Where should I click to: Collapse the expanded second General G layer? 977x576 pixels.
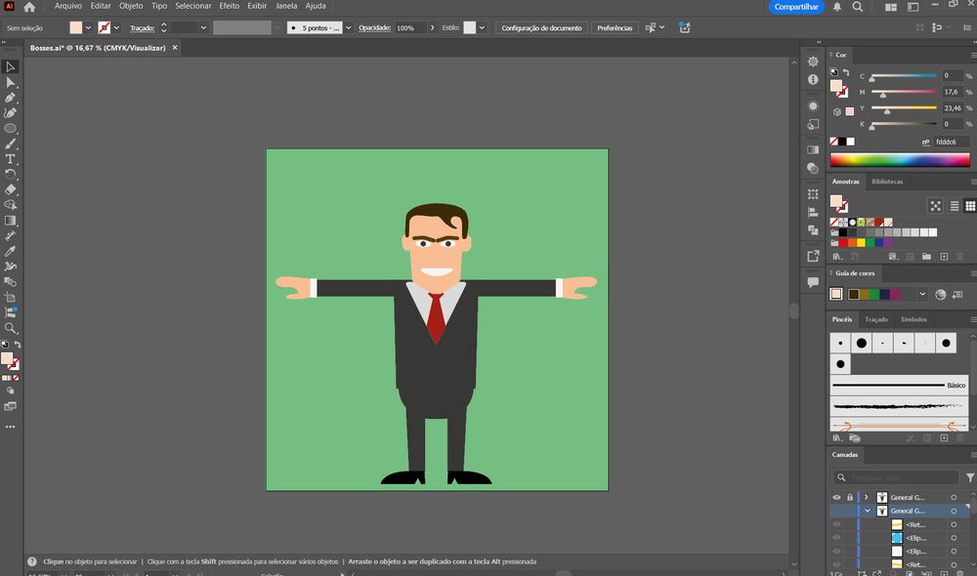coord(867,511)
